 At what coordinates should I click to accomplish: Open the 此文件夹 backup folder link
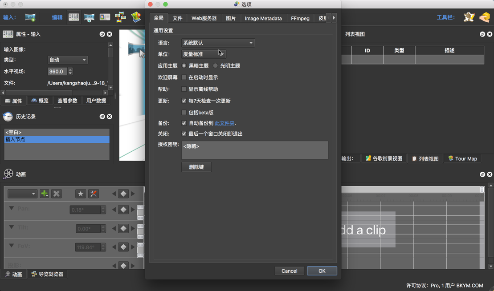(x=225, y=123)
